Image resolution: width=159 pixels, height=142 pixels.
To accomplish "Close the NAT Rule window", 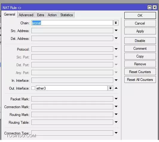I will (155, 7).
